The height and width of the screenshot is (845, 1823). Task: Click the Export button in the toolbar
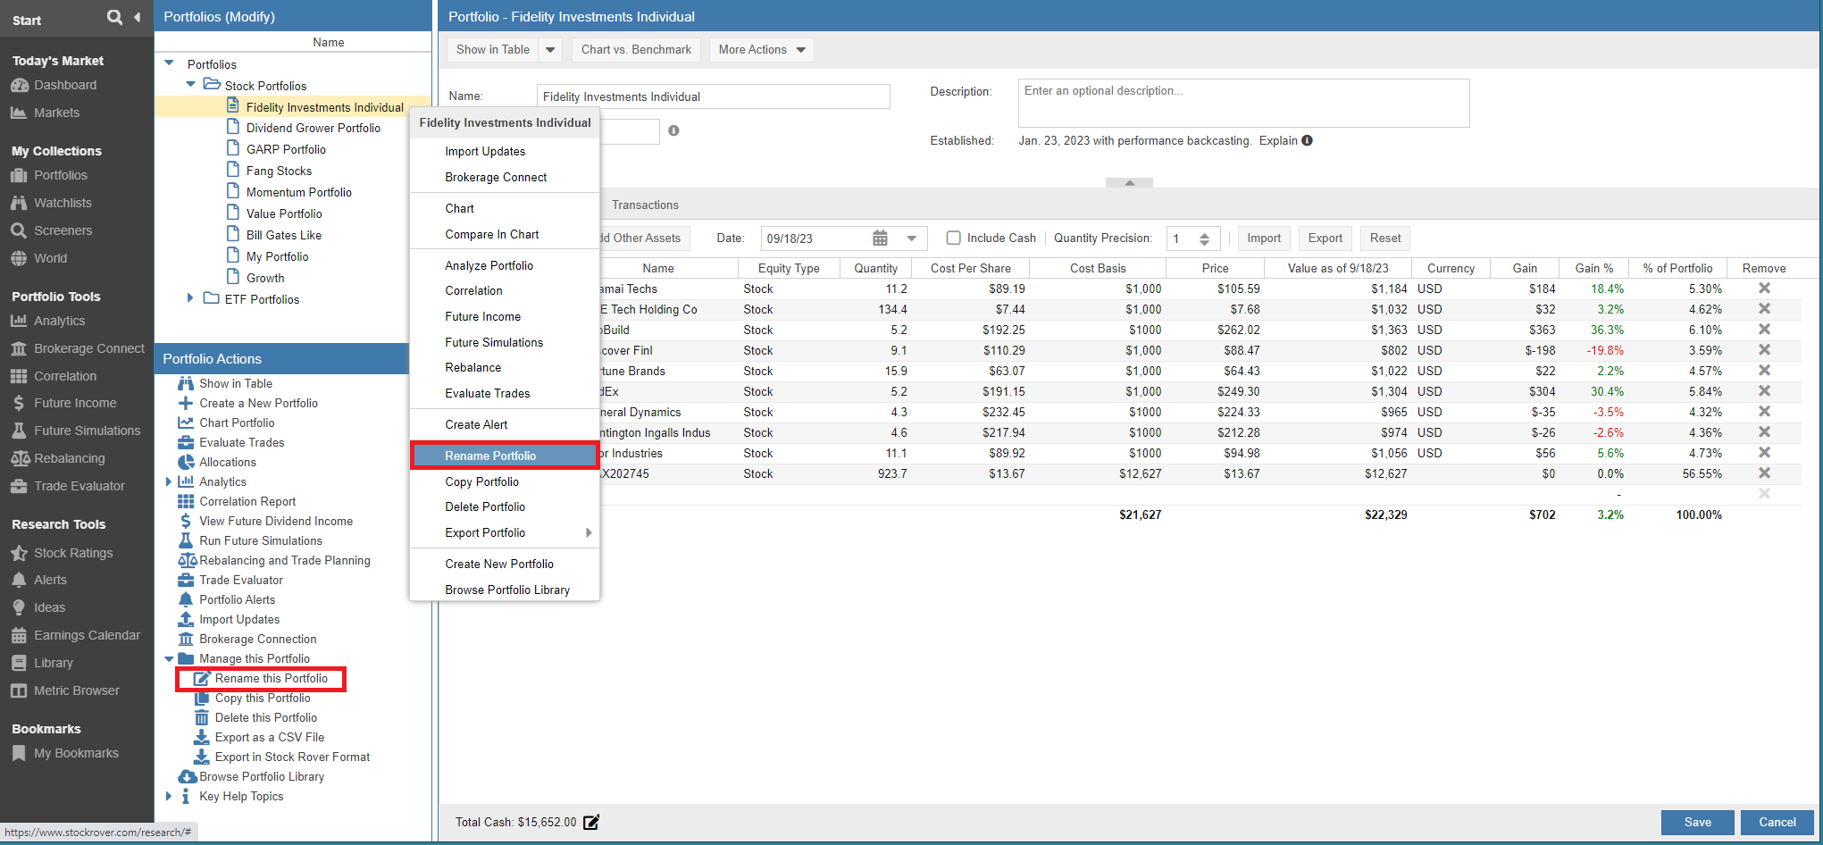pyautogui.click(x=1325, y=238)
